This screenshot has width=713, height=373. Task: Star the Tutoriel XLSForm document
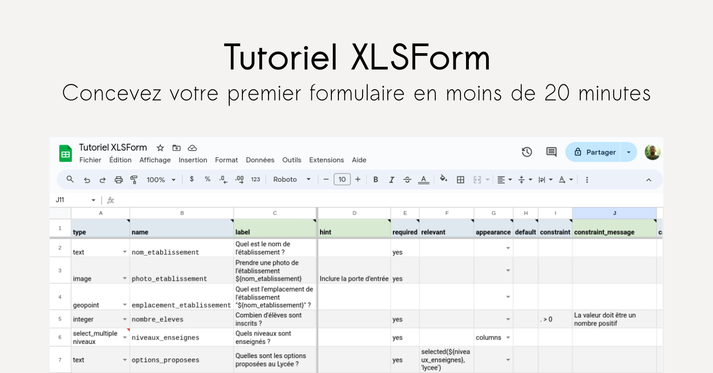click(160, 148)
